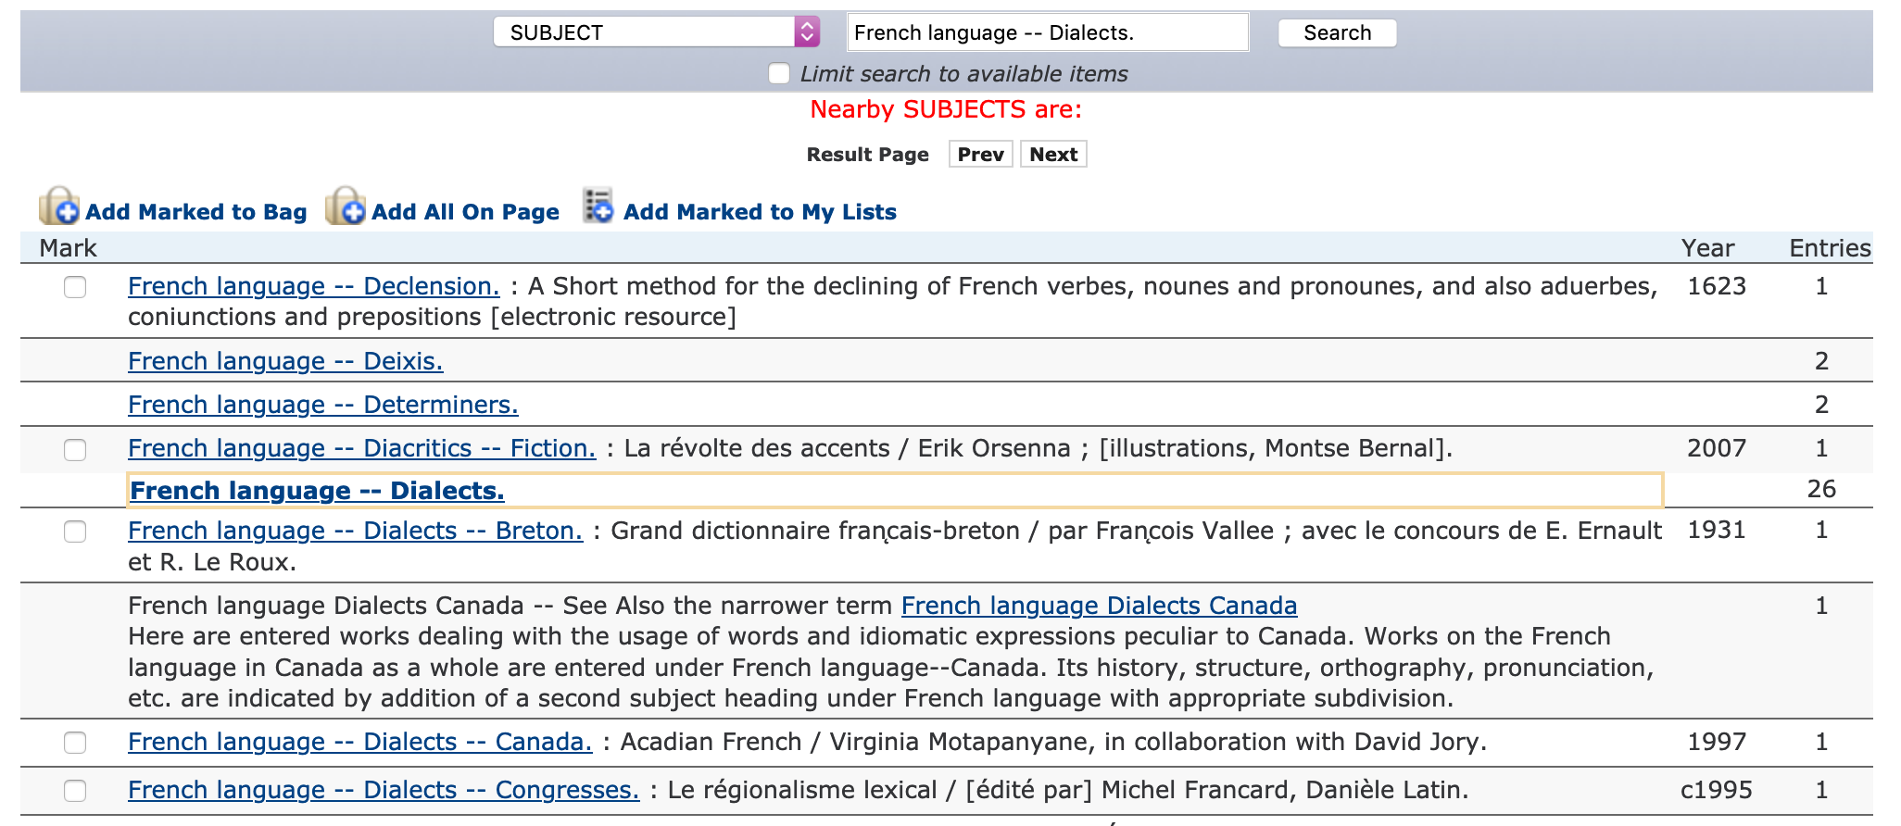Click the year 2007 cell
The height and width of the screenshot is (826, 1901).
click(1717, 448)
